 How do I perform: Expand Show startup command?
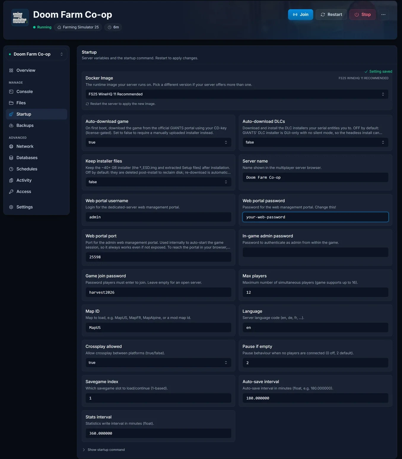[x=104, y=450]
